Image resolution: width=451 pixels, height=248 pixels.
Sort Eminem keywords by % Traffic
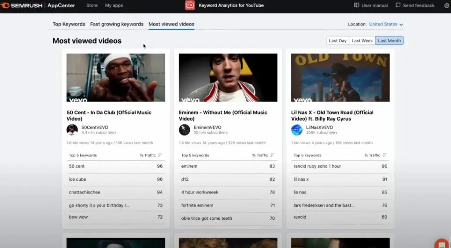coord(272,155)
